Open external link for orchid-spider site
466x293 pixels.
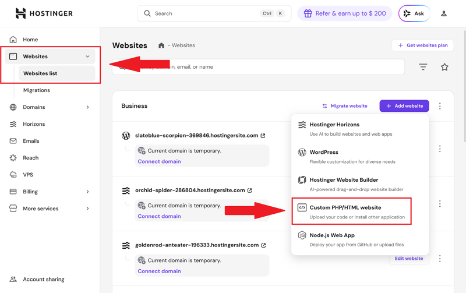click(x=250, y=190)
